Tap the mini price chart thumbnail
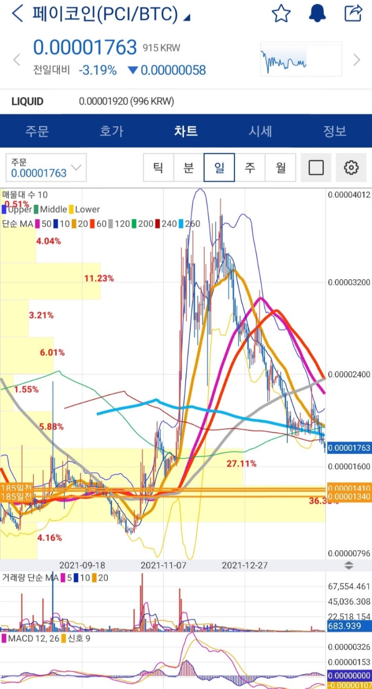Screen dimensions: 372x689 (301, 59)
